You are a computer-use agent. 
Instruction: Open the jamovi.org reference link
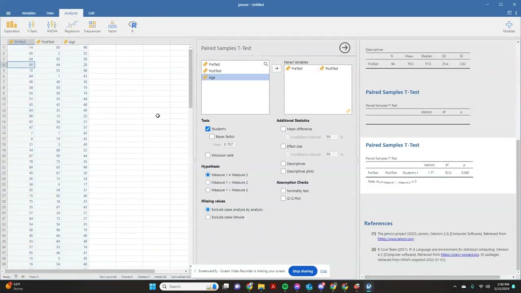pyautogui.click(x=395, y=239)
